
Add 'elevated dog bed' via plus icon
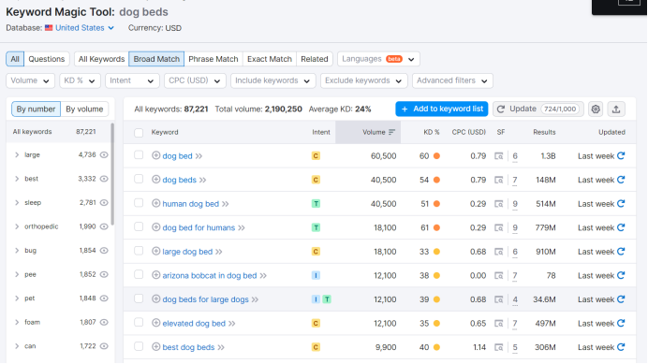point(155,323)
